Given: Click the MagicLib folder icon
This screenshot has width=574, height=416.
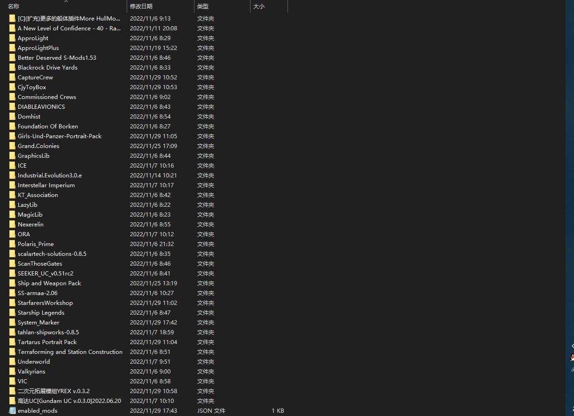Looking at the screenshot, I should 13,215.
